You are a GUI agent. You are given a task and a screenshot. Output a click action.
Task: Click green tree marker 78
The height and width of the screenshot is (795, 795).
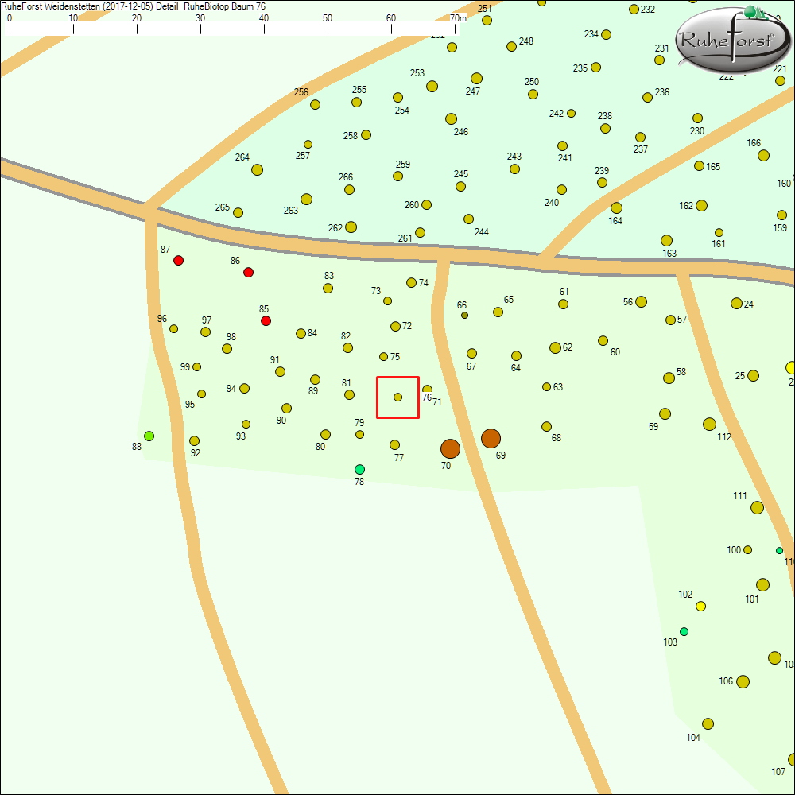click(359, 469)
